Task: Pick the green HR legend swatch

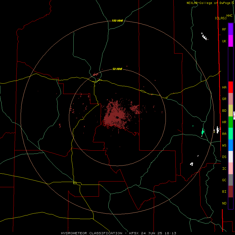Action: pyautogui.click(x=231, y=122)
